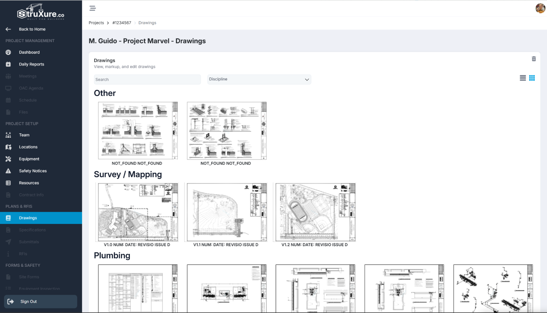547x313 pixels.
Task: Open the Discipline filter dropdown
Action: (x=259, y=79)
